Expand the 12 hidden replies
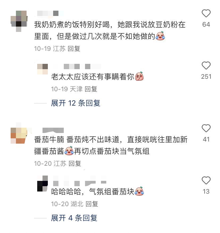 point(76,103)
